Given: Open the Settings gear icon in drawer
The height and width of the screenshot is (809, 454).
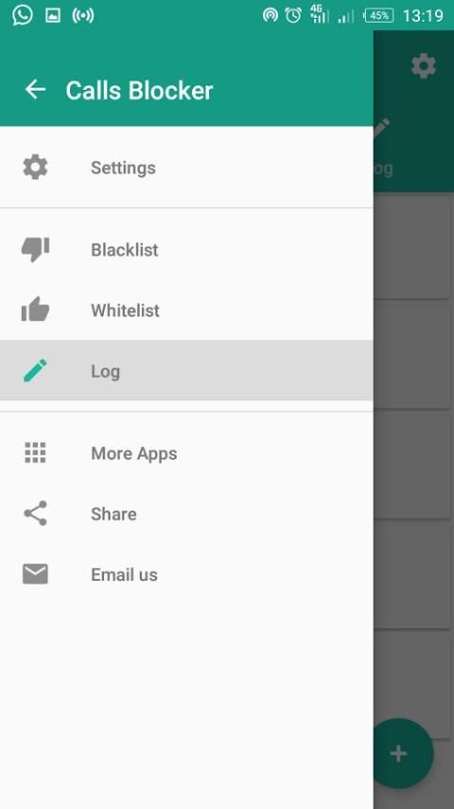Looking at the screenshot, I should point(35,168).
